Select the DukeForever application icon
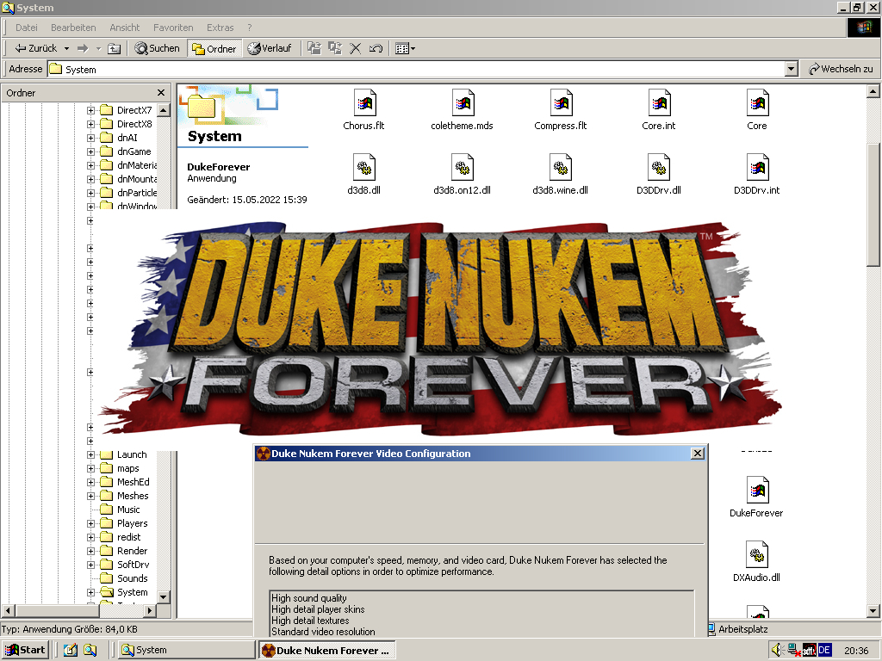This screenshot has height=661, width=882. (756, 490)
